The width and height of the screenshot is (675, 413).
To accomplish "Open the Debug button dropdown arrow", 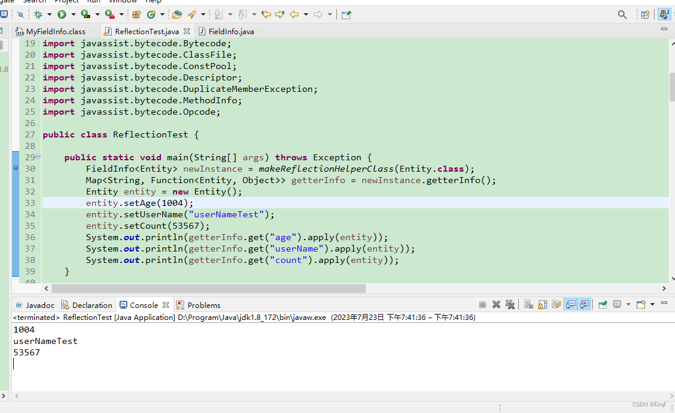I will pyautogui.click(x=49, y=14).
